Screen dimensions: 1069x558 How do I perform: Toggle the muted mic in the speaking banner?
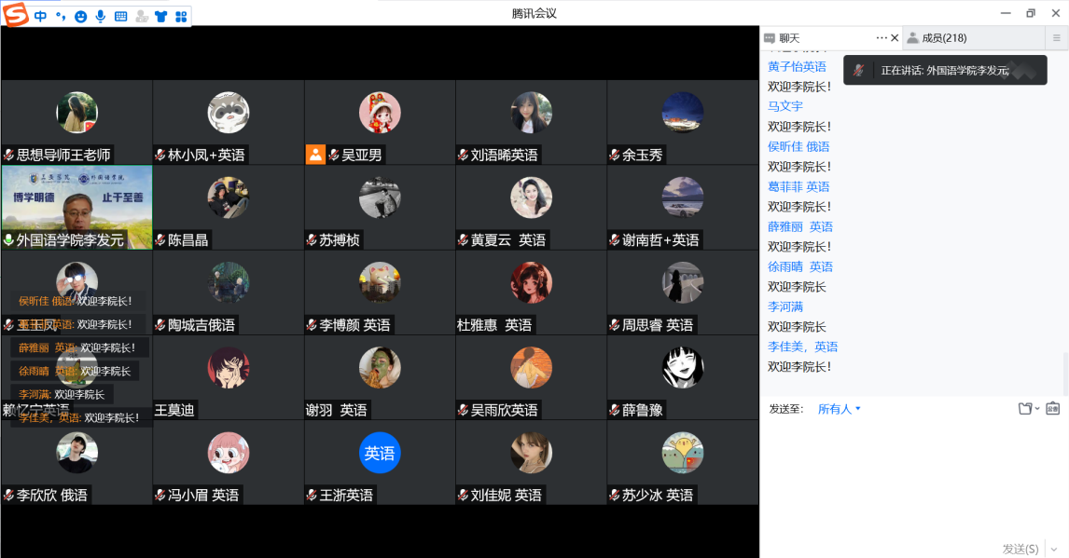point(858,71)
